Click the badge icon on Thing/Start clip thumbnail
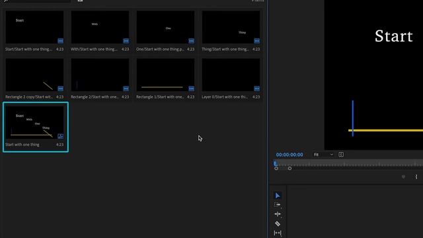Image resolution: width=423 pixels, height=238 pixels. click(x=257, y=41)
